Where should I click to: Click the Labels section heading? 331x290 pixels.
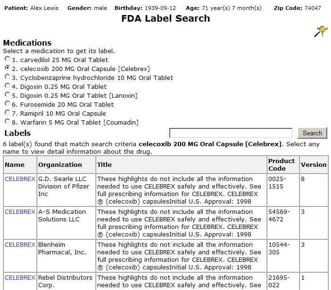pyautogui.click(x=17, y=133)
